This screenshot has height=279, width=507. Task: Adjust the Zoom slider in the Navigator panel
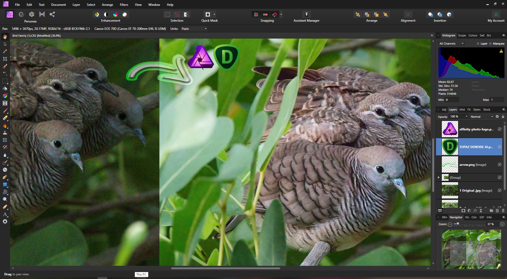point(458,224)
